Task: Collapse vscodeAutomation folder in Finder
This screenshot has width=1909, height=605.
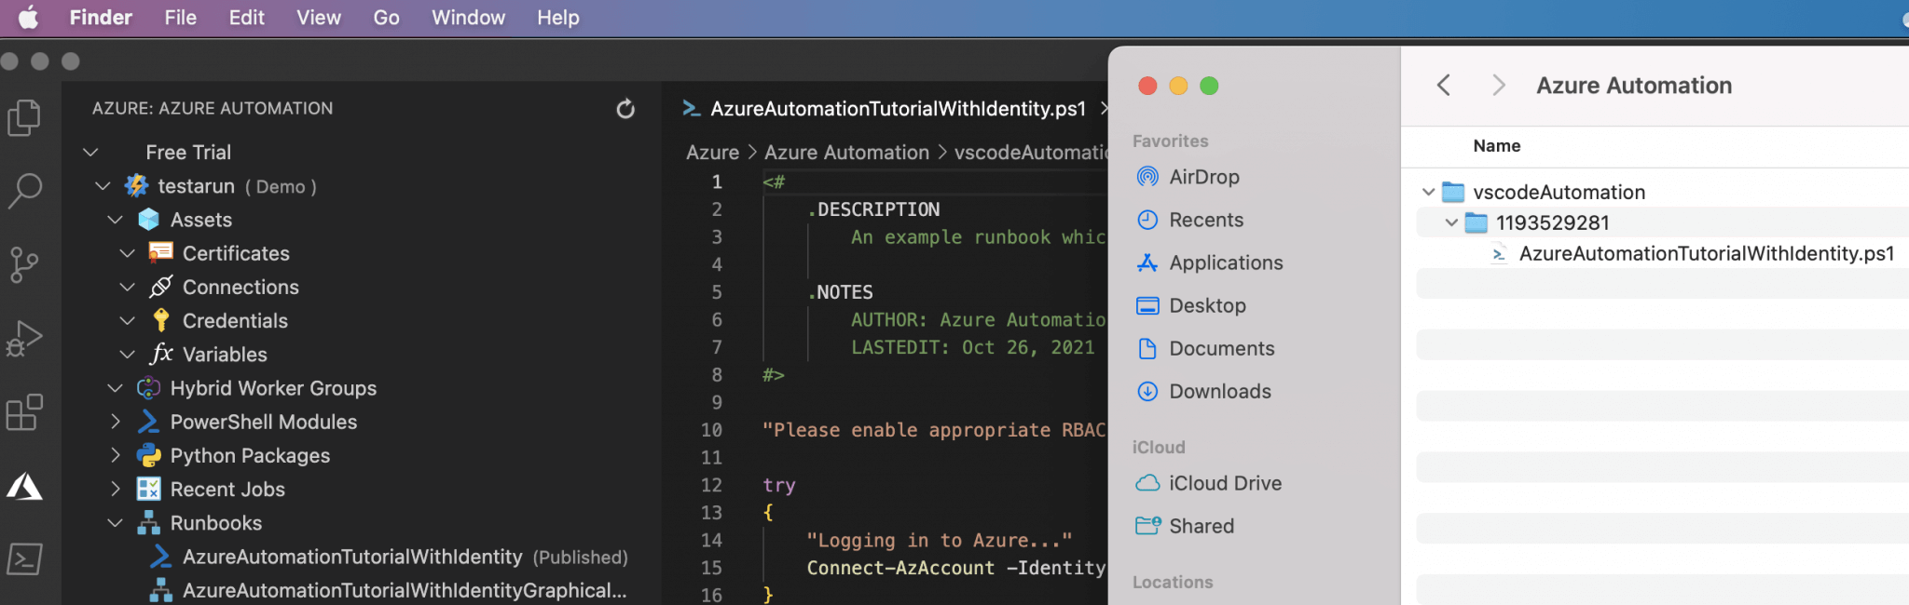Action: [x=1428, y=192]
